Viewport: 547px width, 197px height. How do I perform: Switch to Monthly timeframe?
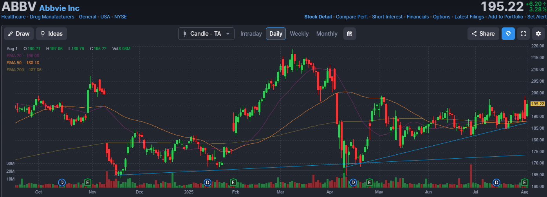click(x=327, y=34)
